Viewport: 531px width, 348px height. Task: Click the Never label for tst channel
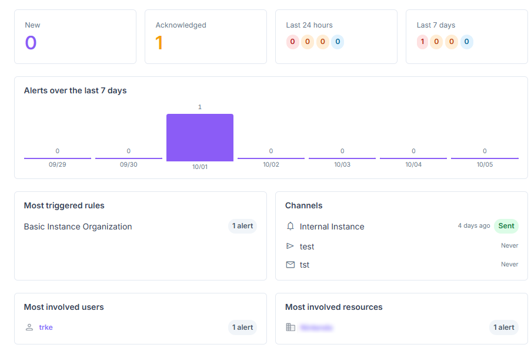pos(509,264)
